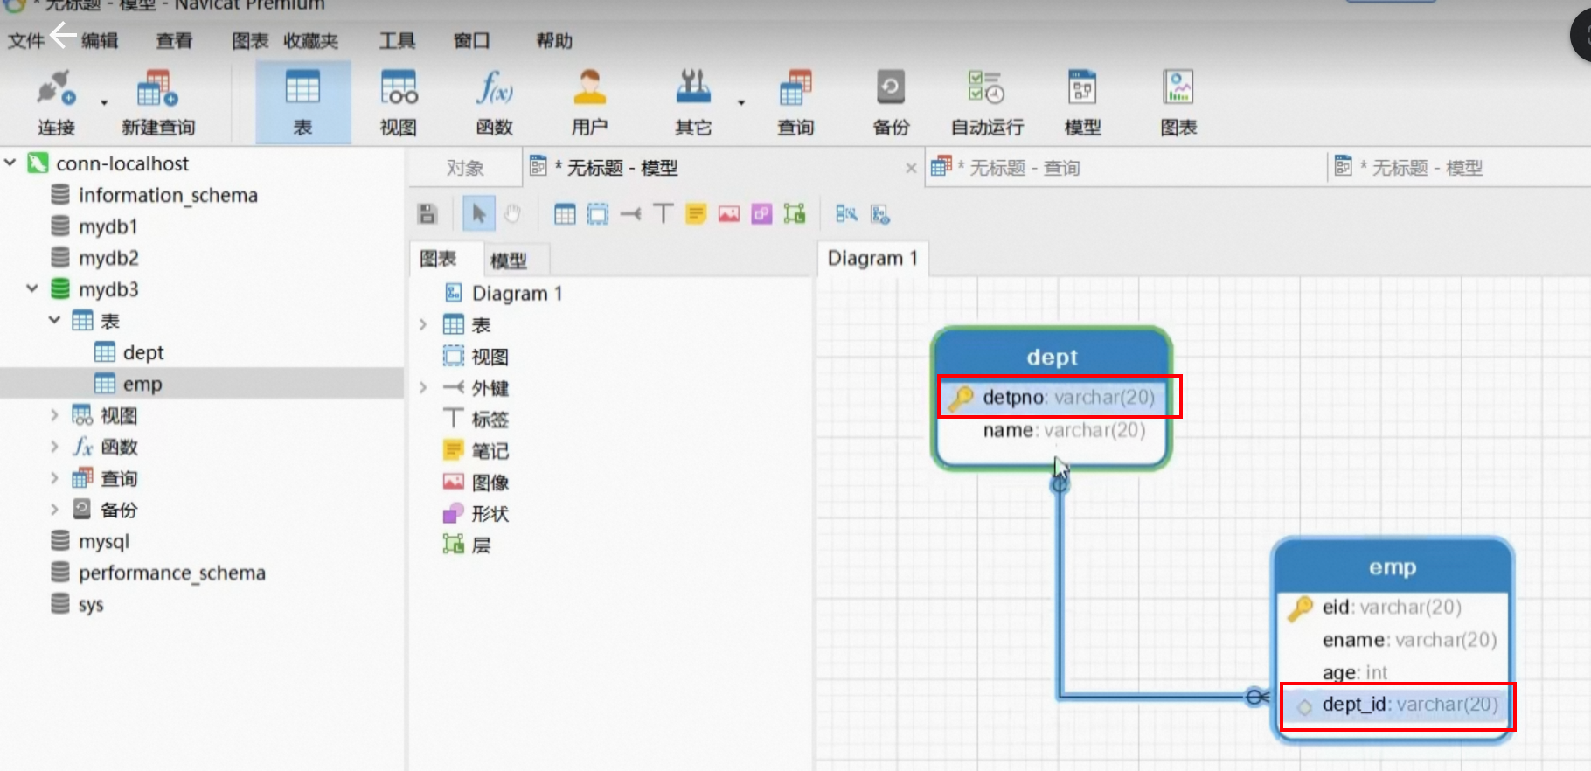Click the Others (其它) toolbar icon
This screenshot has width=1591, height=771.
[693, 102]
